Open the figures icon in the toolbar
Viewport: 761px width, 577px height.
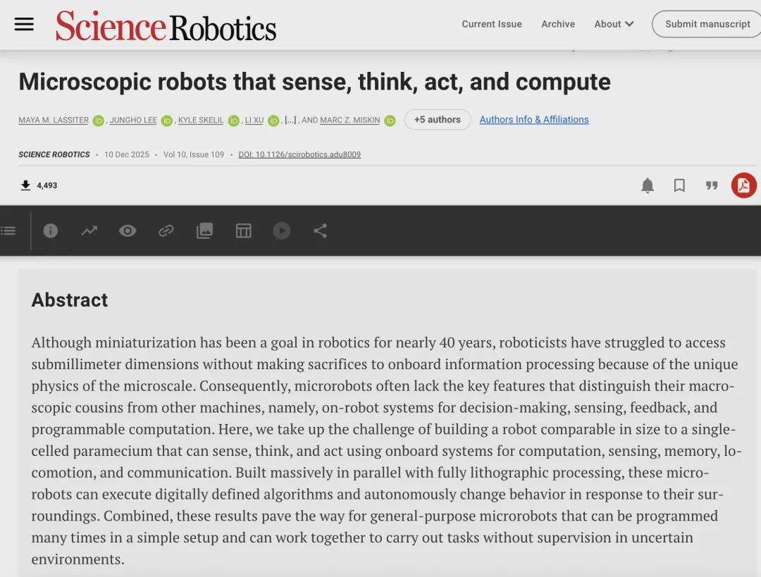[204, 230]
